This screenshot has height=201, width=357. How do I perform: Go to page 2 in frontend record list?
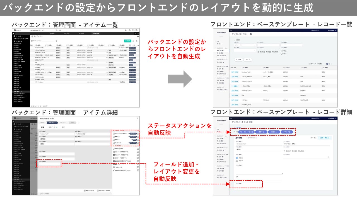329,64
